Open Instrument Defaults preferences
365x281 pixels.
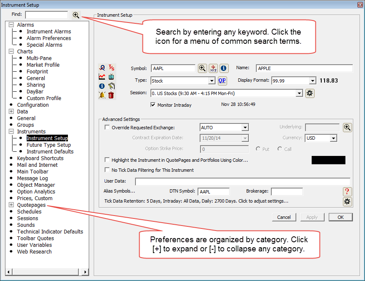[x=50, y=151]
